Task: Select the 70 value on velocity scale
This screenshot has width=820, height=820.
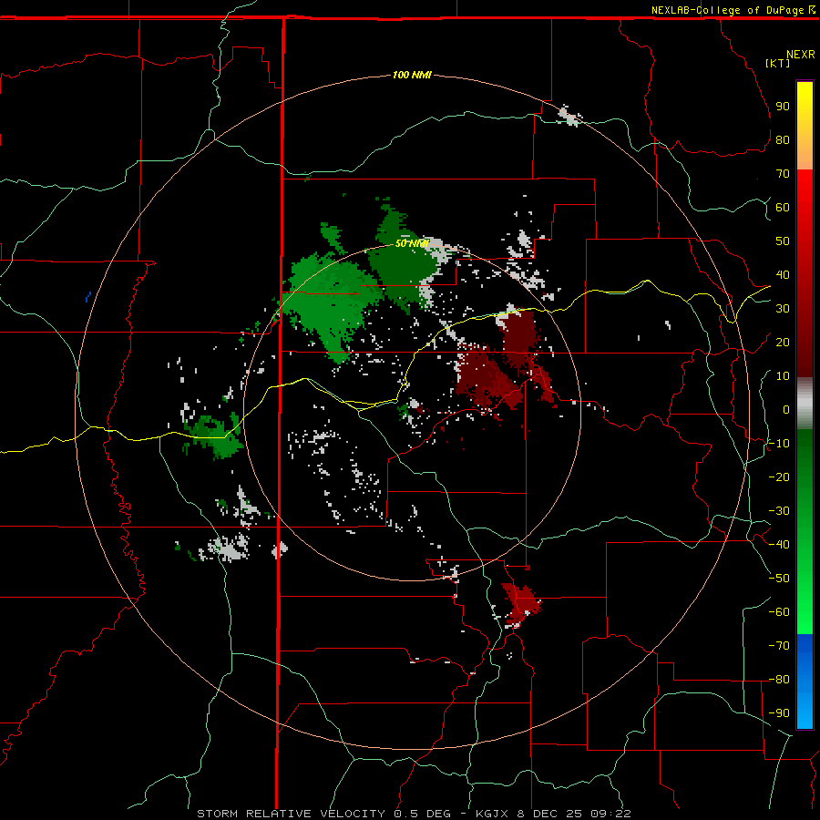Action: (x=783, y=174)
